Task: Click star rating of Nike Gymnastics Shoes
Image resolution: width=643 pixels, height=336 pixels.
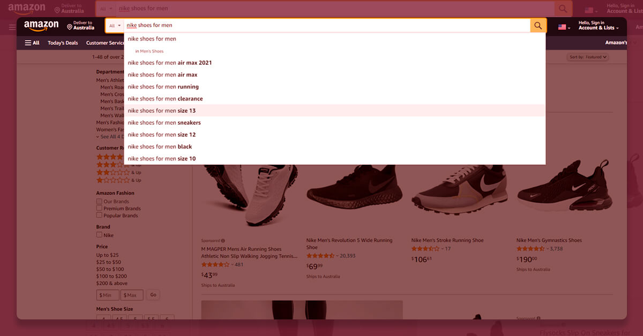Action: (530, 248)
